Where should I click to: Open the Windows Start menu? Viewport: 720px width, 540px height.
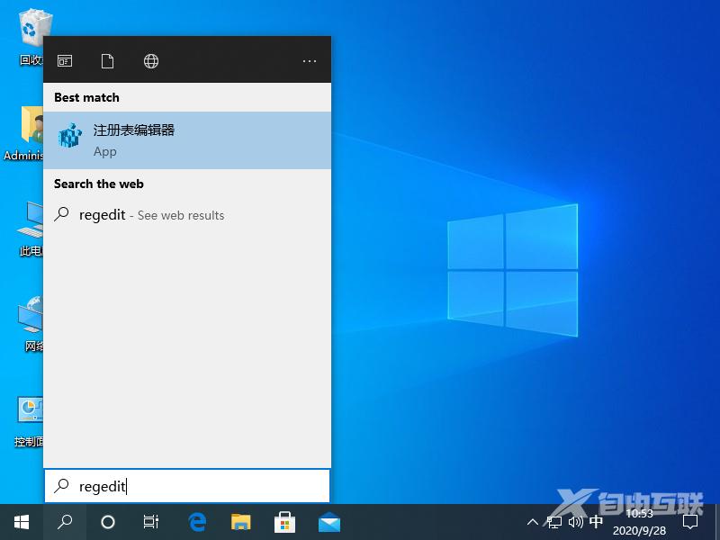point(22,522)
